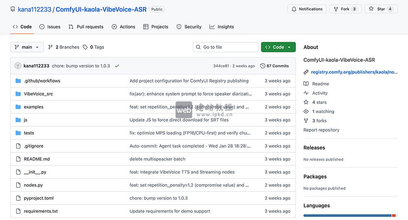Open the '4 stars' sidebar link

pos(319,102)
